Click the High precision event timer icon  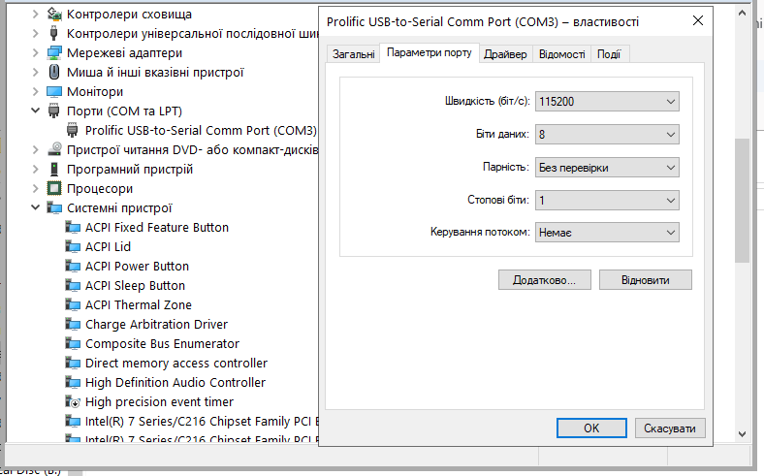click(x=73, y=402)
